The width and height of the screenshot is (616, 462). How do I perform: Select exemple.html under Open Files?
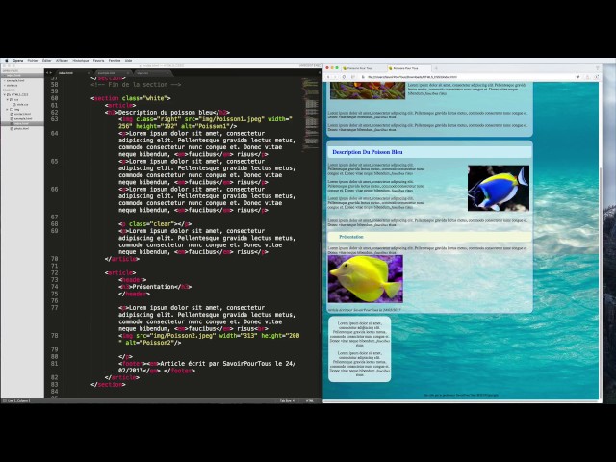click(15, 80)
